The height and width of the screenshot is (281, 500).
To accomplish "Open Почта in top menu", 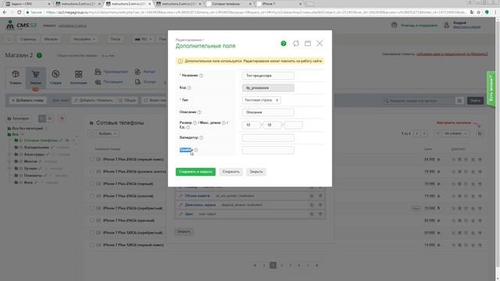I will tap(115, 39).
